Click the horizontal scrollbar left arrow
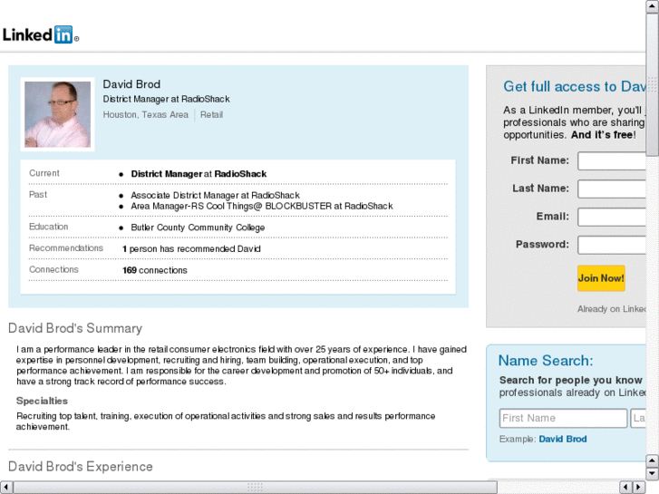Viewport: 659px width, 494px height. click(5, 488)
